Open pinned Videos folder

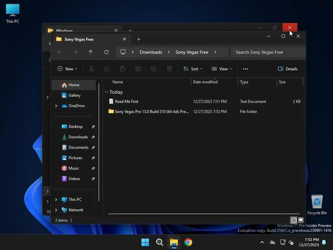(74, 179)
